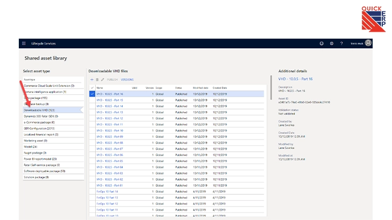The height and width of the screenshot is (220, 392).
Task: Open VHD - 10.0.5 - Part 04 file link
Action: [110, 167]
